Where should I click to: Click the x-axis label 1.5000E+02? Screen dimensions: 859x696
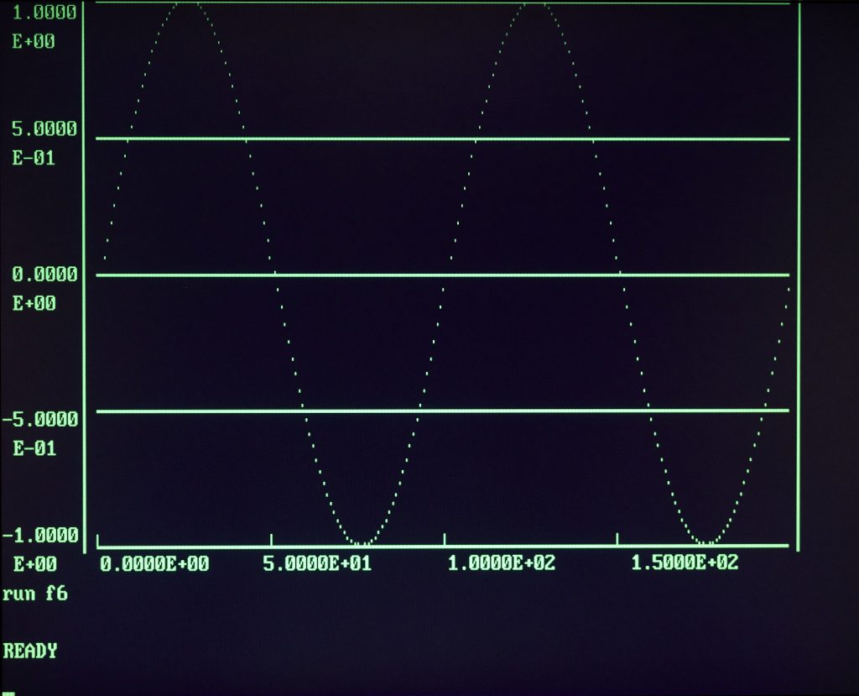(685, 563)
